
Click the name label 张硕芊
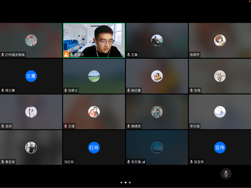pos(195,55)
